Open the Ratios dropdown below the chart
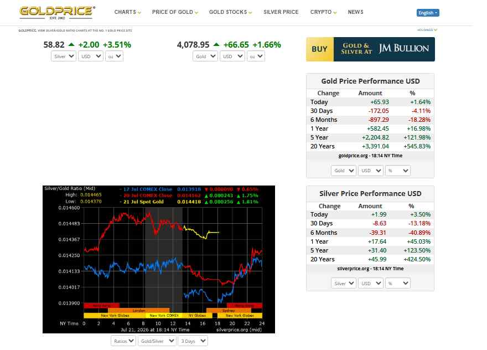 tap(123, 341)
